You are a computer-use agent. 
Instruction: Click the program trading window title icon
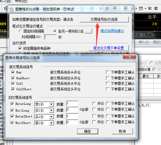[12, 9]
